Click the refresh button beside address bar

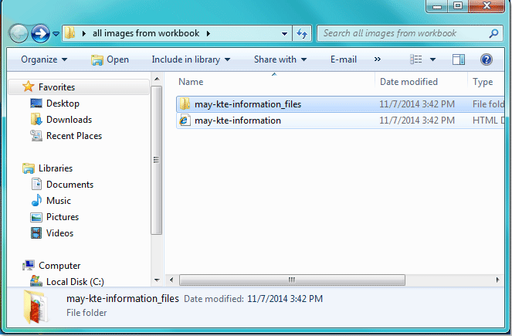pyautogui.click(x=302, y=34)
